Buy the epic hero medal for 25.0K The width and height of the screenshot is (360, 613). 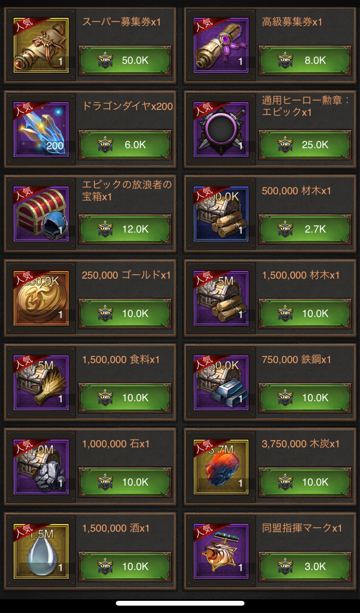pos(305,145)
